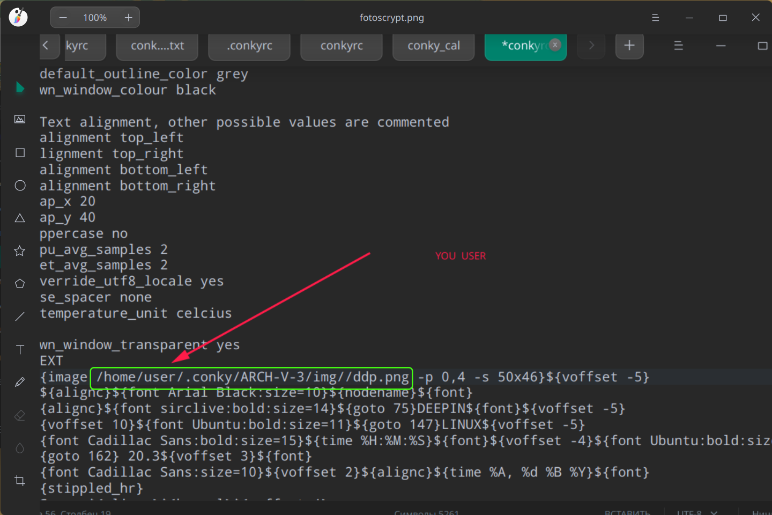The width and height of the screenshot is (772, 515).
Task: Click the line 'ppercase no'
Action: tap(84, 233)
